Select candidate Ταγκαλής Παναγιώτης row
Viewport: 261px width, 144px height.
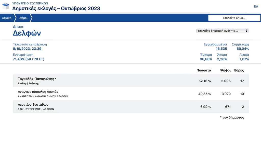coord(37,79)
